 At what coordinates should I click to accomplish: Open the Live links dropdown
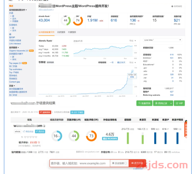[x=162, y=40]
